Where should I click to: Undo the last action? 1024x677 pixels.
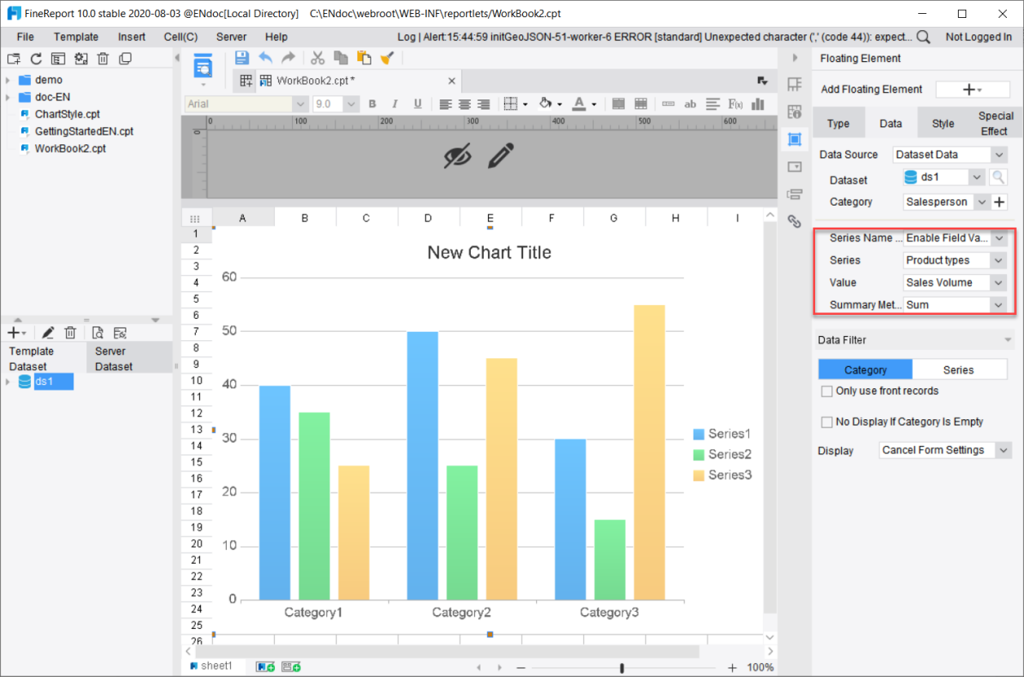[x=265, y=57]
